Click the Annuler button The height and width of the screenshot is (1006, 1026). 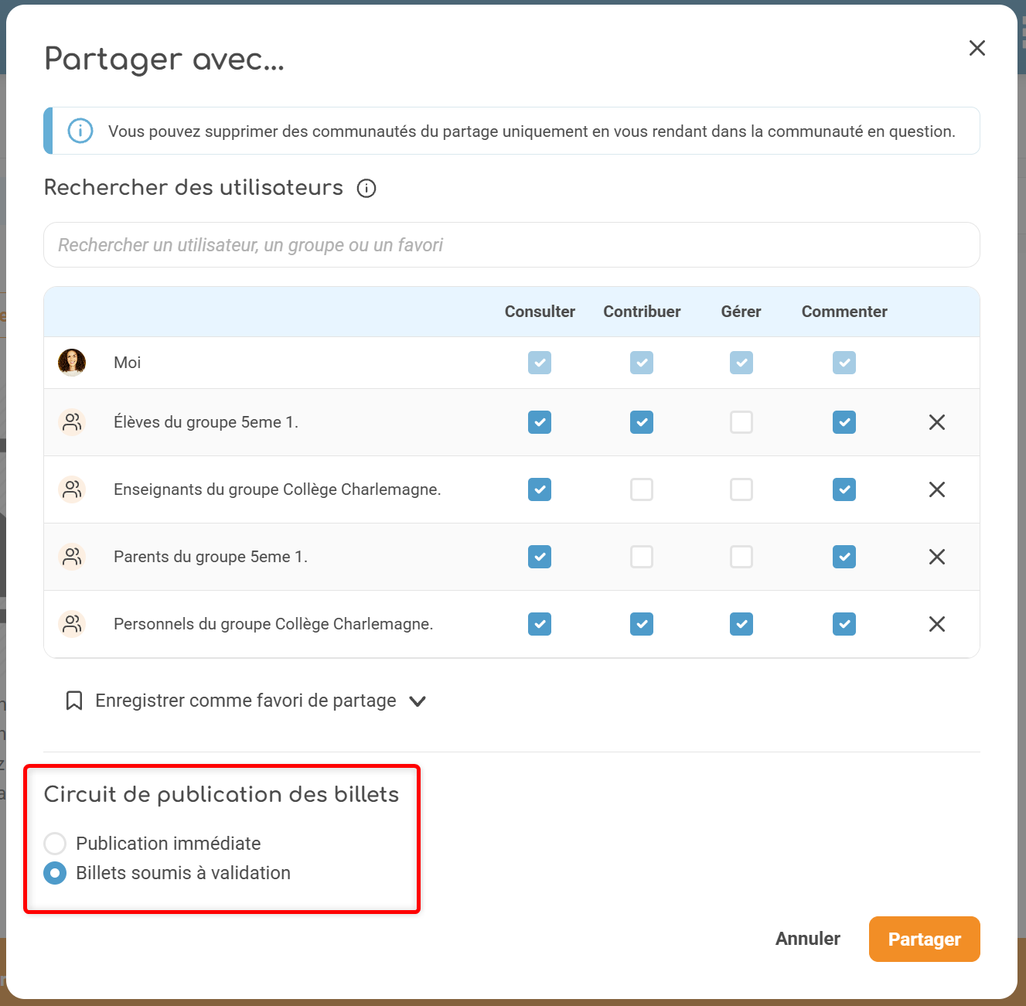pos(807,939)
